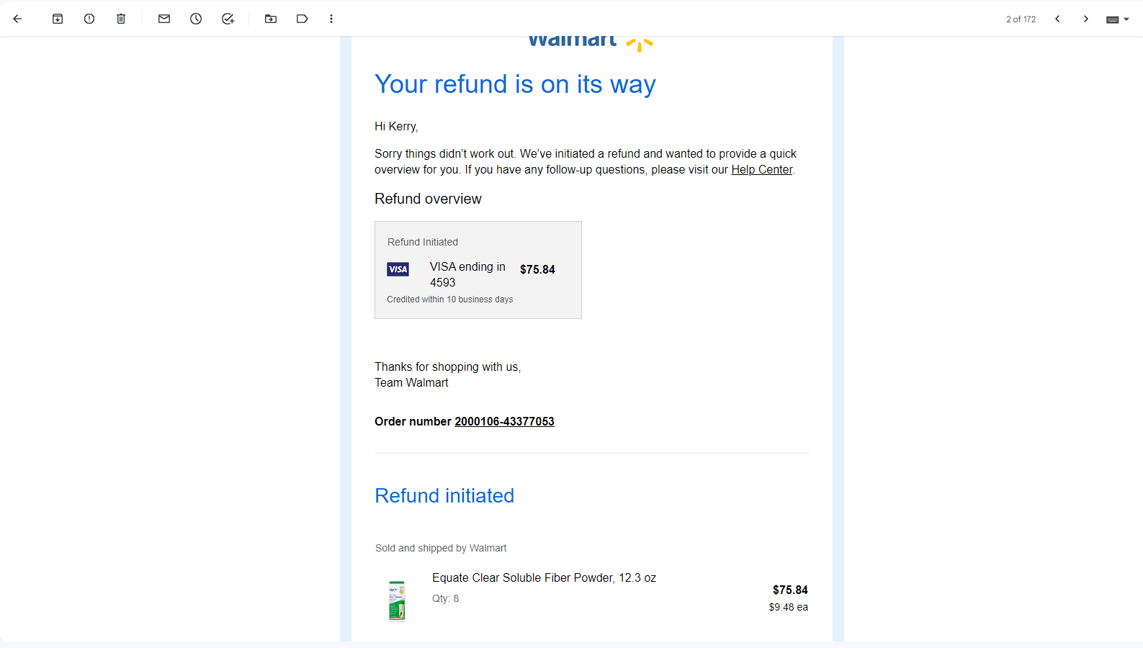Open the More options three-dot menu
This screenshot has width=1143, height=648.
[331, 19]
